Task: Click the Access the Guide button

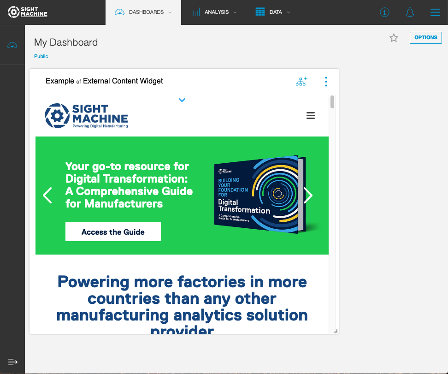Action: (x=113, y=232)
